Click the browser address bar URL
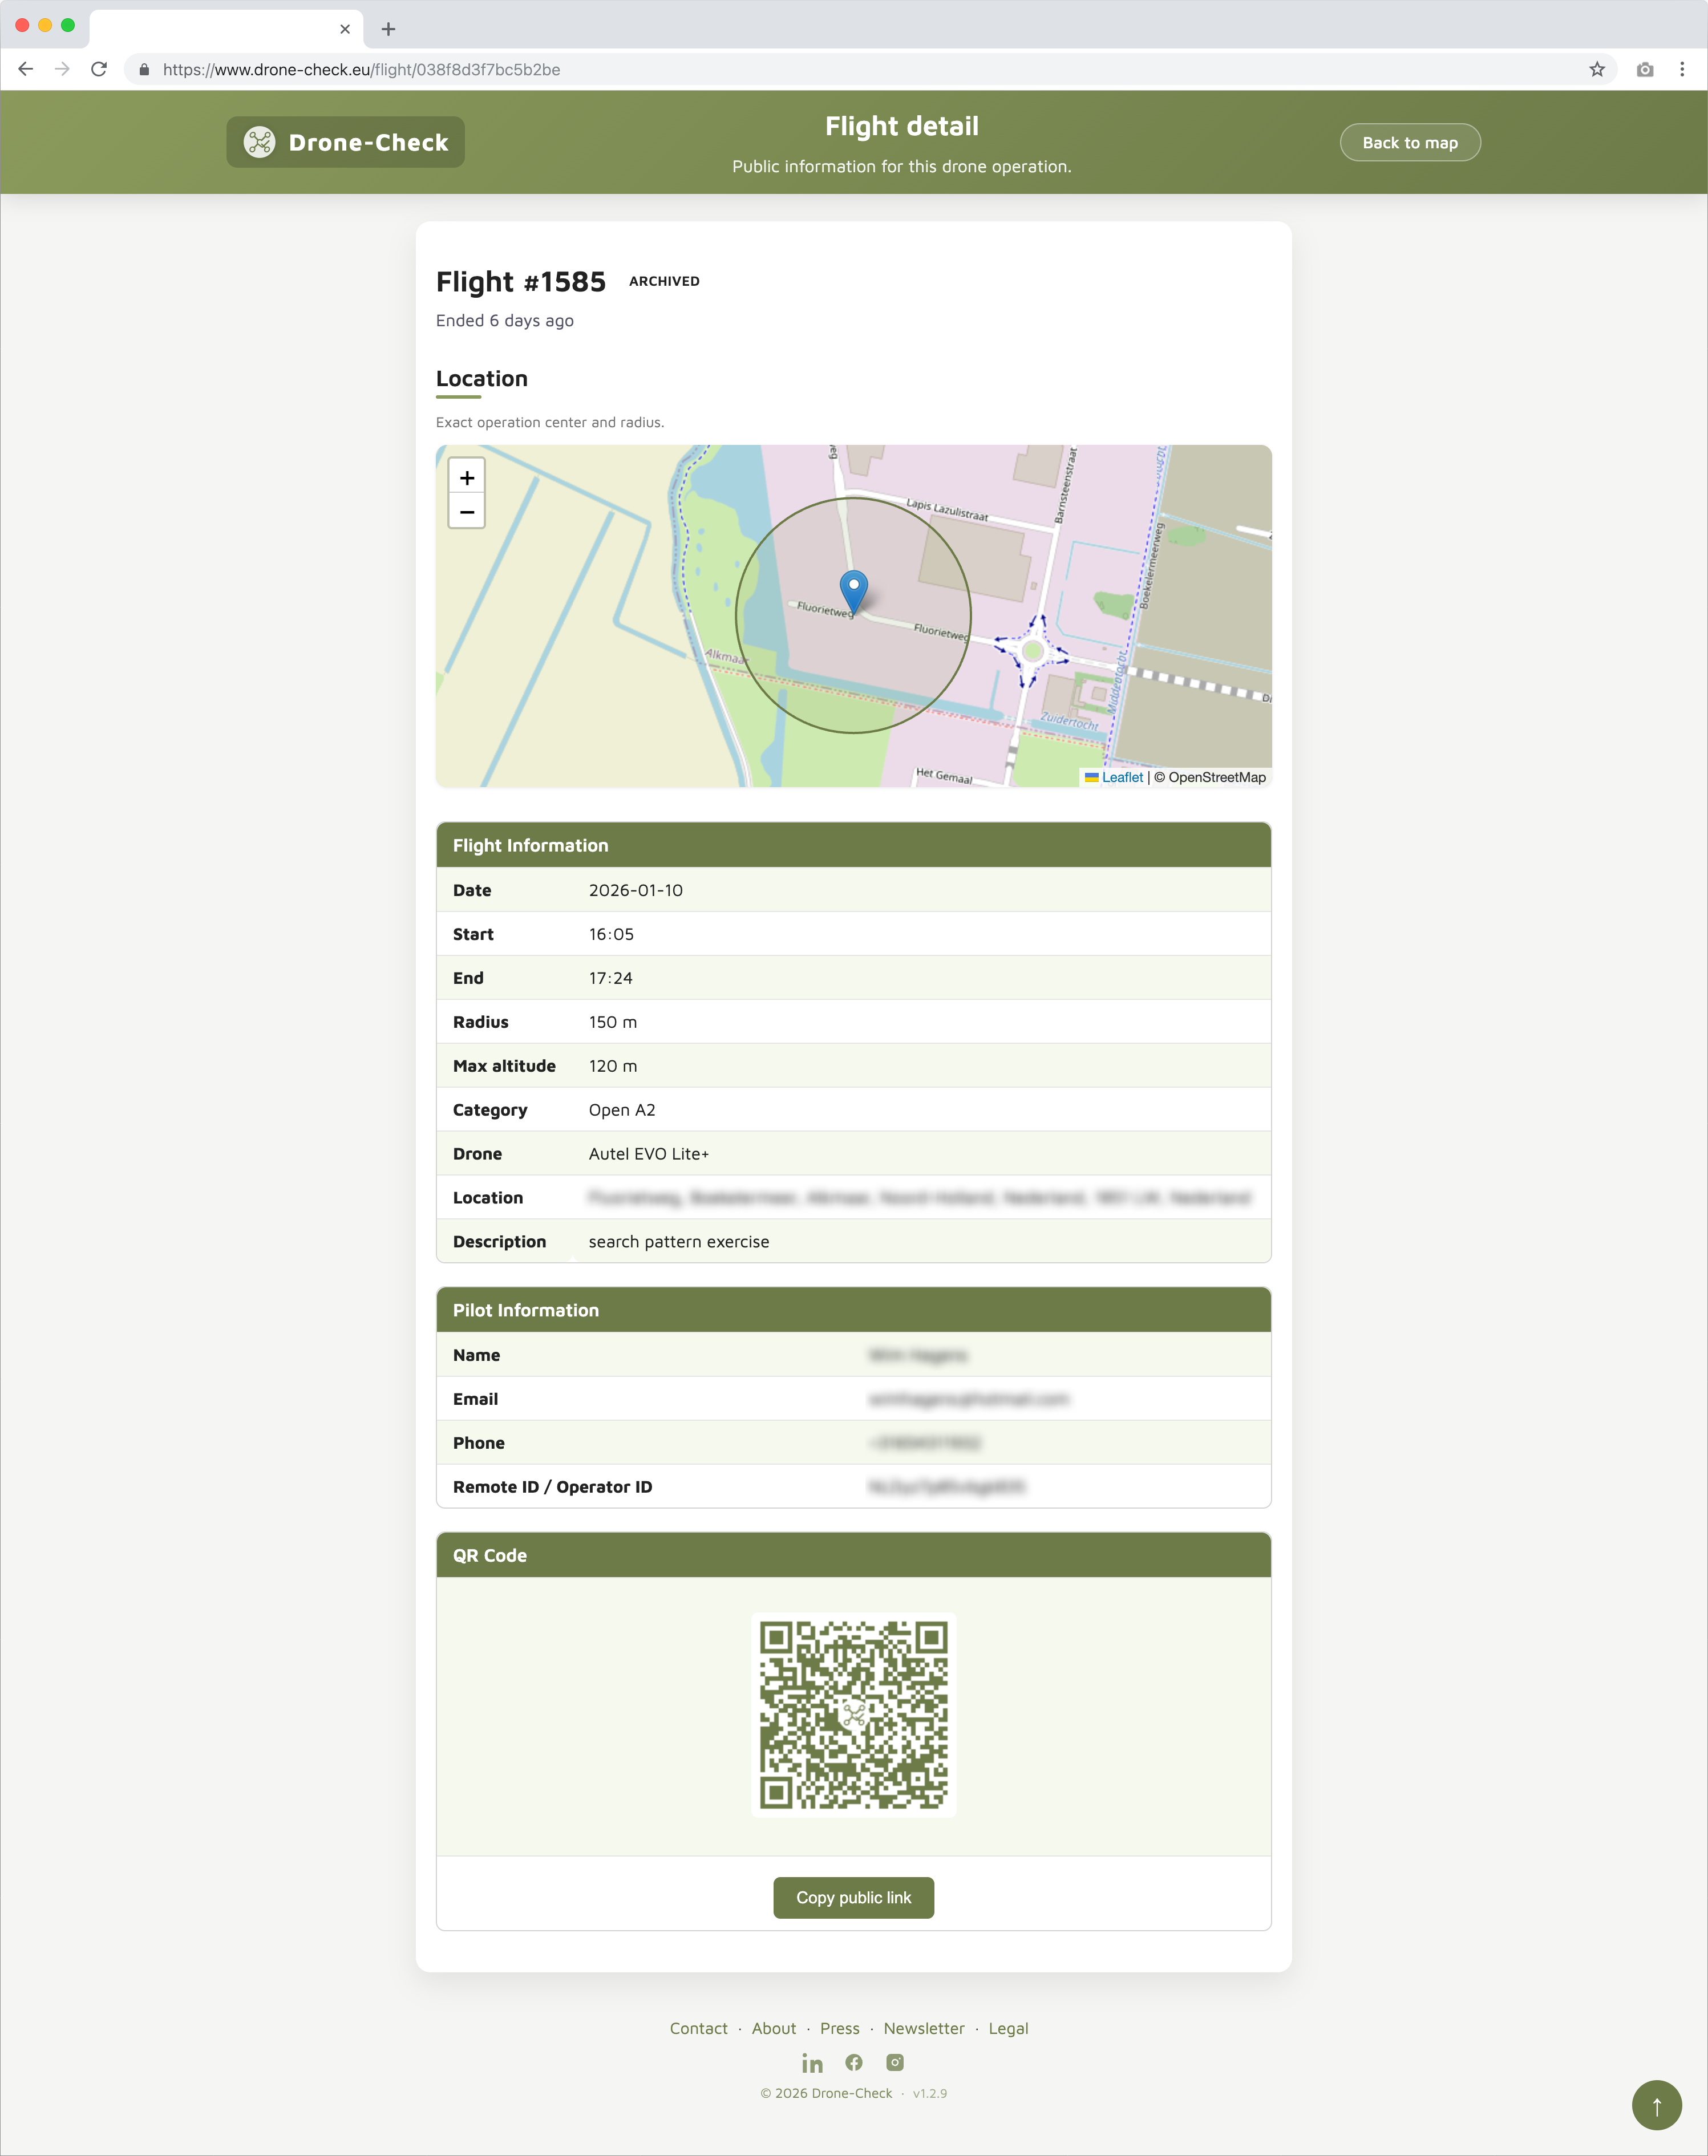This screenshot has width=1708, height=2156. click(361, 69)
